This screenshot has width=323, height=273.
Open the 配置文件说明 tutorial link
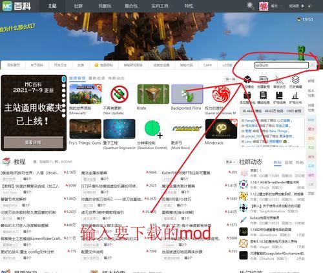pyautogui.click(x=92, y=252)
